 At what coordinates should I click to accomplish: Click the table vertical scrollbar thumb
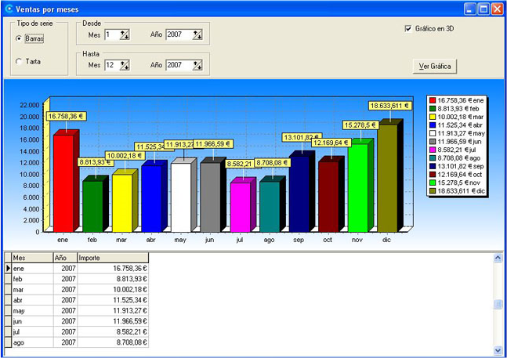(498, 305)
